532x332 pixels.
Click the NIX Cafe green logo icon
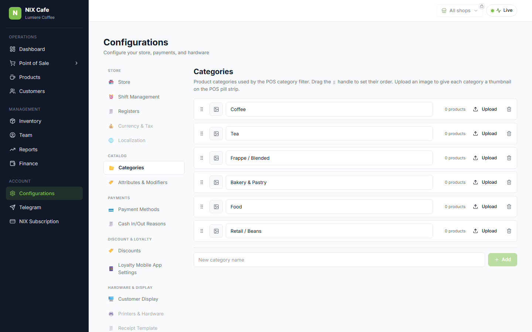tap(15, 13)
